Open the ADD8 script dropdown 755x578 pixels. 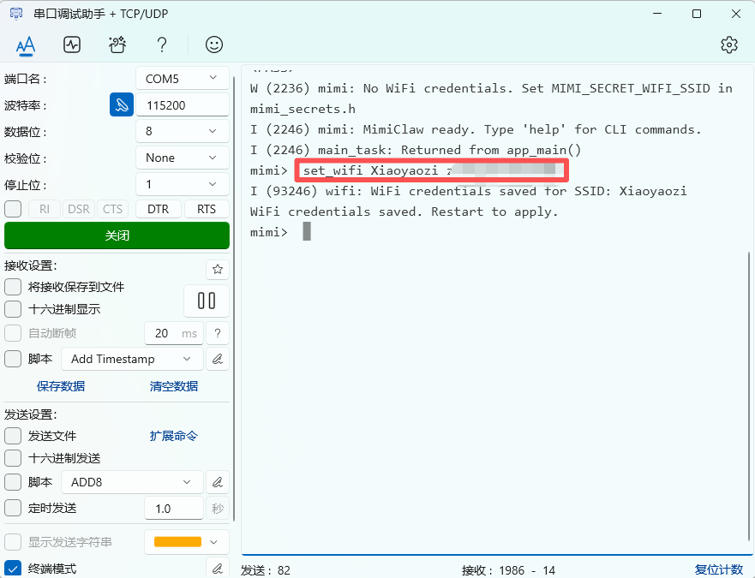(132, 482)
